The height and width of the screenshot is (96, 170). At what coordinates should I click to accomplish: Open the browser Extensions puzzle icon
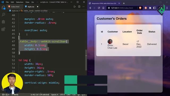pos(150,8)
